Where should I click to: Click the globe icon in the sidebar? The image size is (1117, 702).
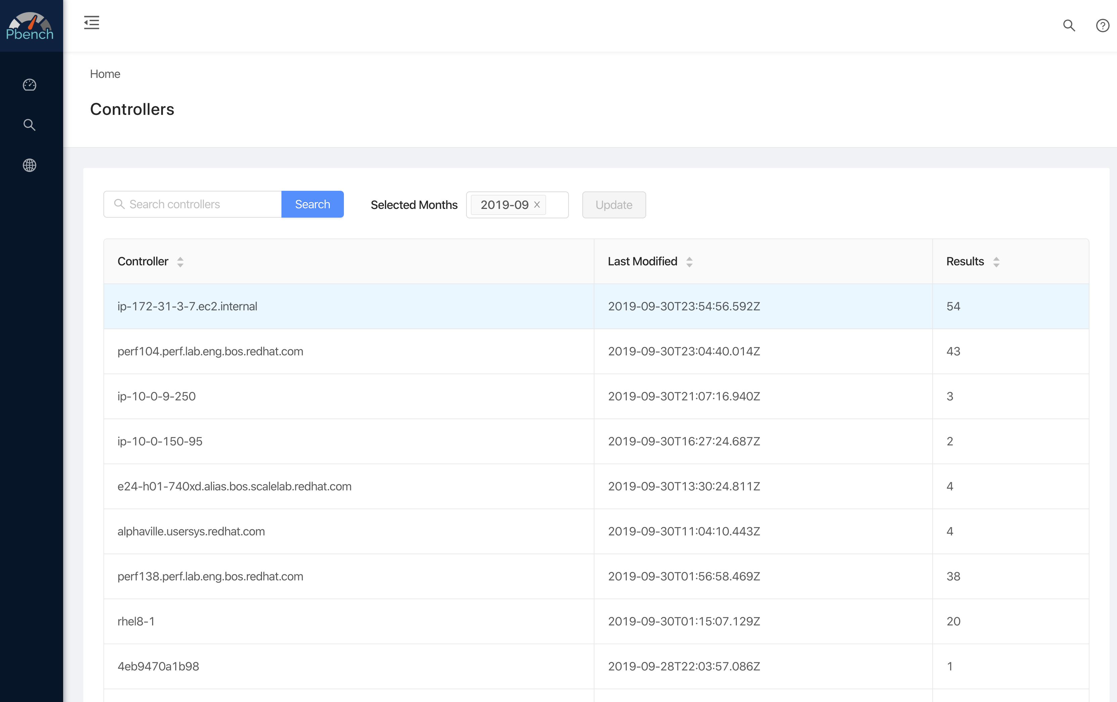point(29,165)
